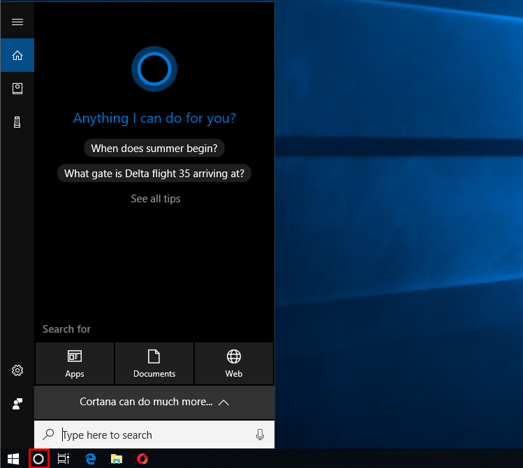This screenshot has height=468, width=523.
Task: Click the microphone icon in search box
Action: point(260,435)
